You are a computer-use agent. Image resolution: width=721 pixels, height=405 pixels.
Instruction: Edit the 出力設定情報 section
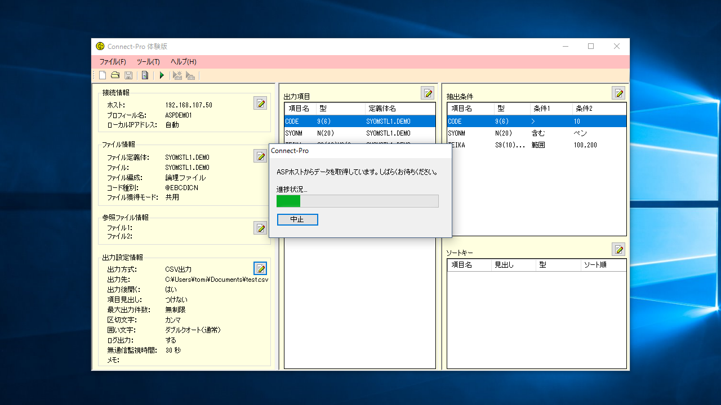[x=260, y=269]
